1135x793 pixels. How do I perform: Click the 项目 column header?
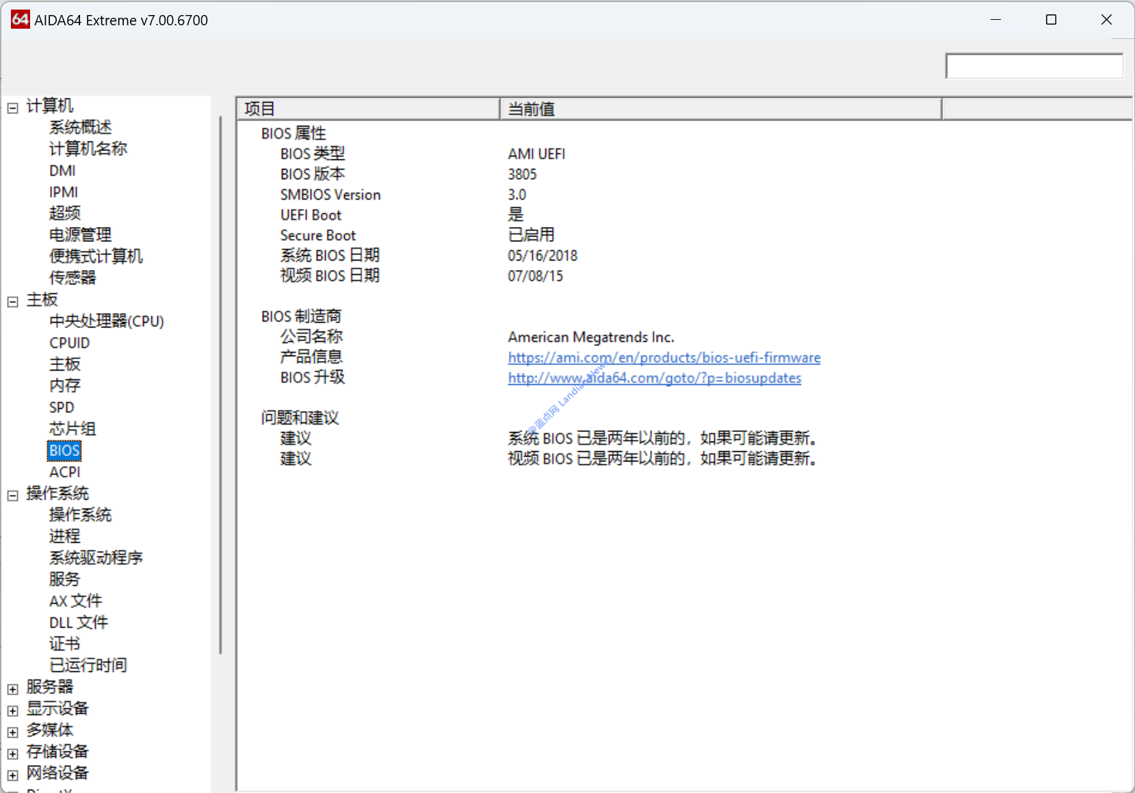(x=368, y=109)
